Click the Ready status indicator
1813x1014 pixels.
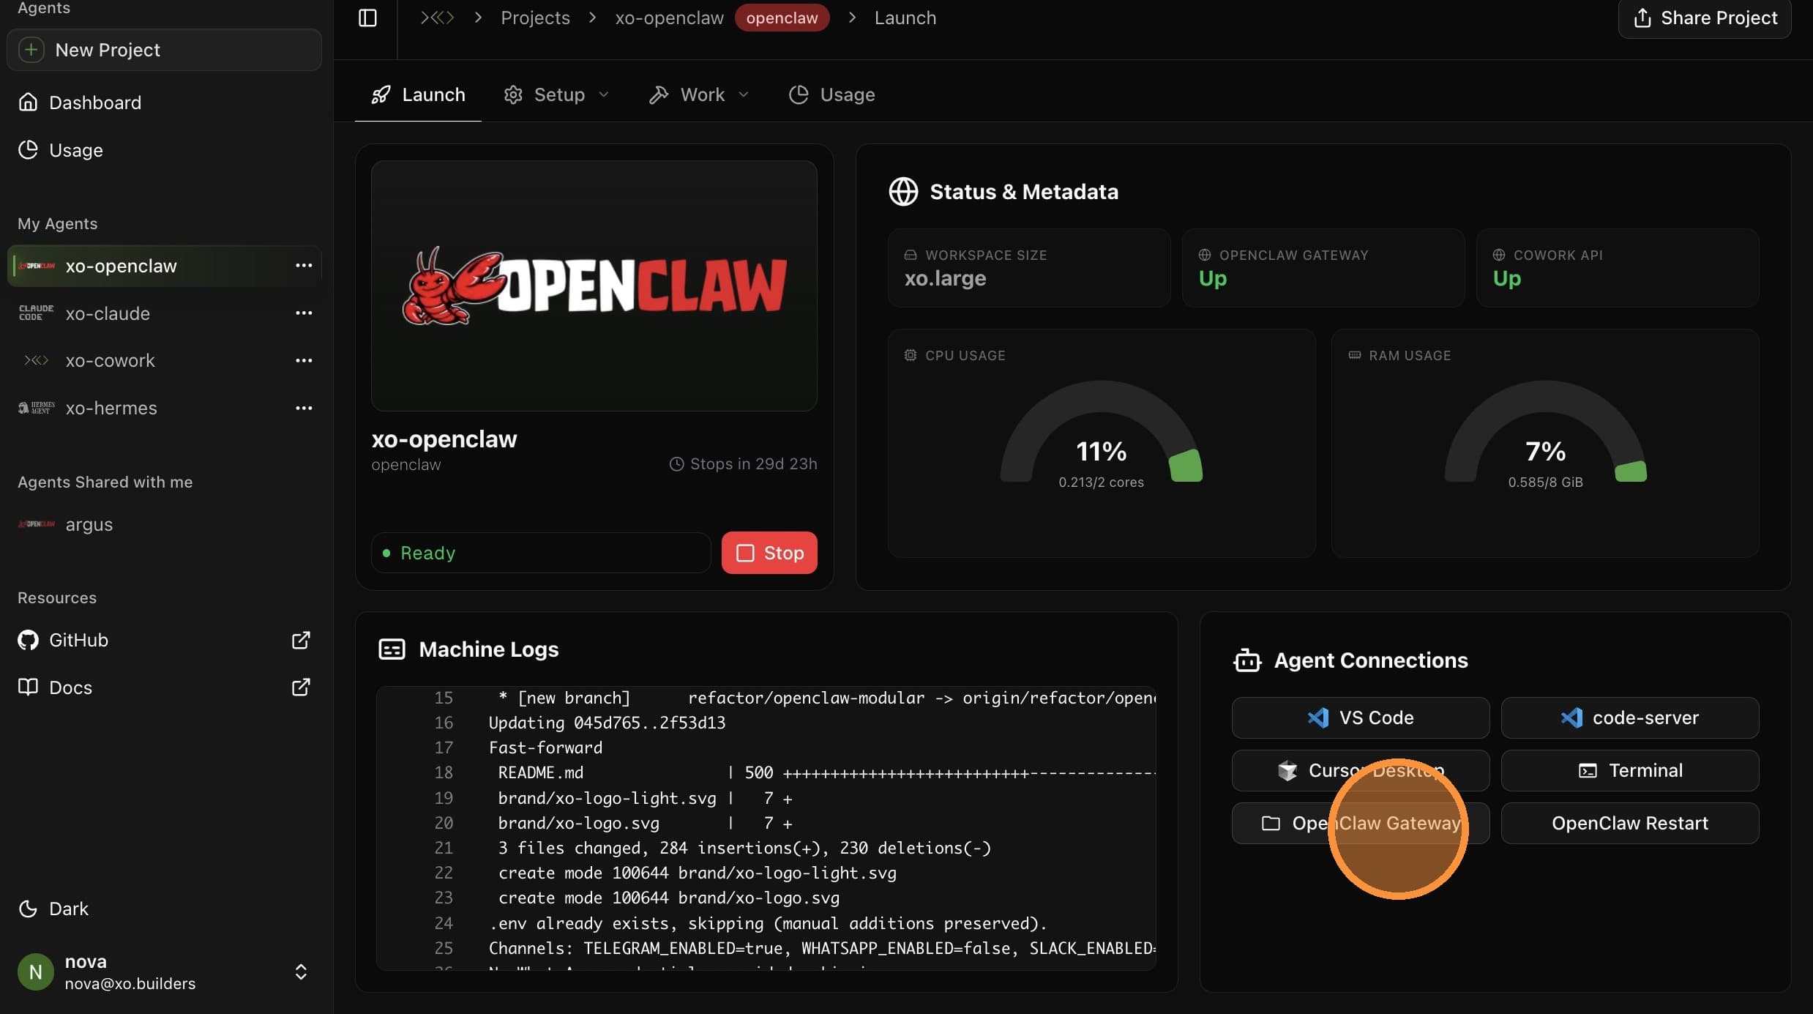point(541,553)
